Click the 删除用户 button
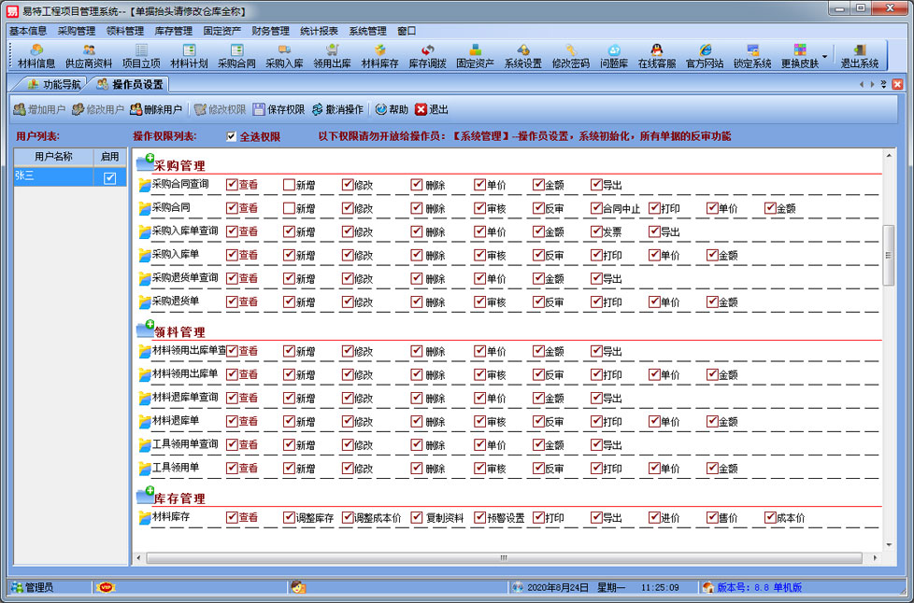 [x=156, y=109]
